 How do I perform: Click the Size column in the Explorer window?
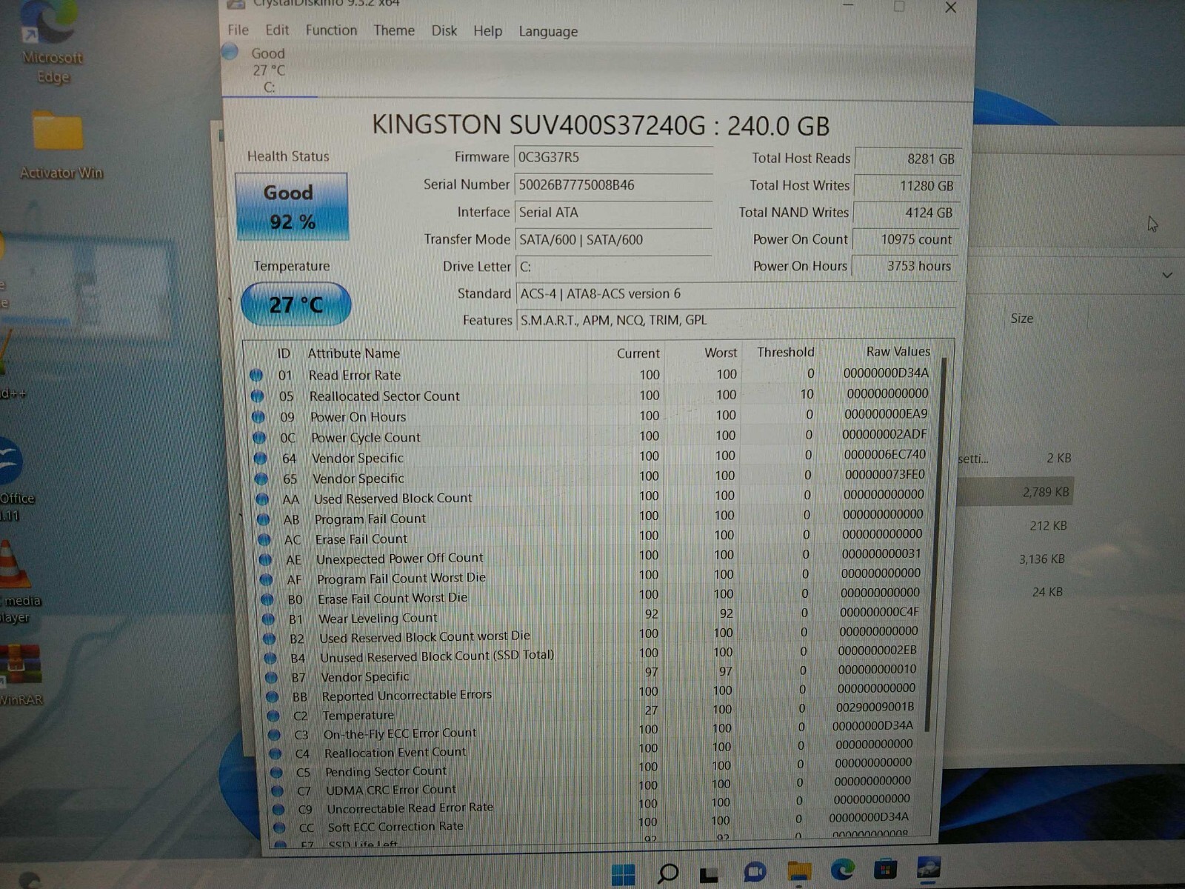click(1022, 319)
